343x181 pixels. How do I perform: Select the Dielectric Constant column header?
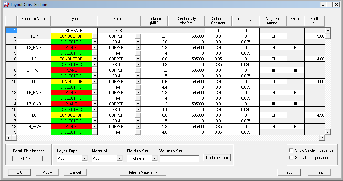218,21
